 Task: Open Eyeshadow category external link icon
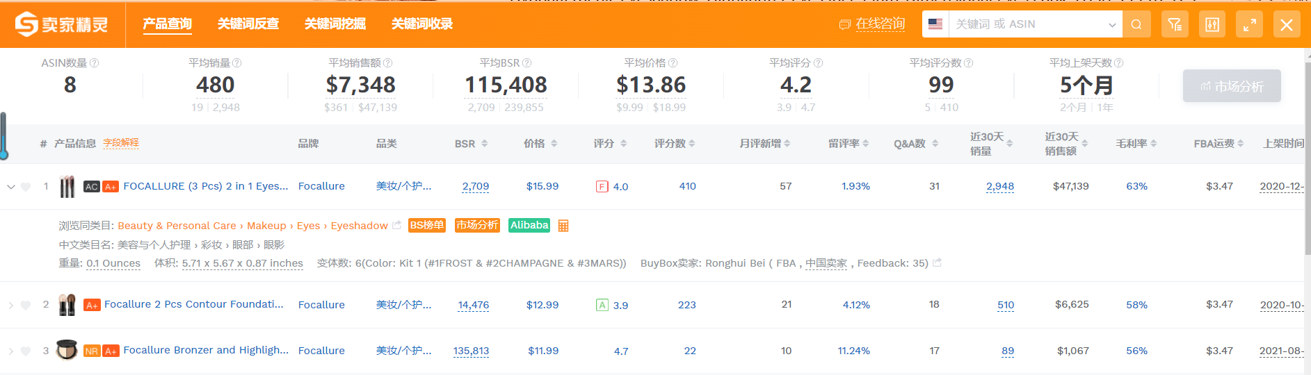(x=396, y=225)
